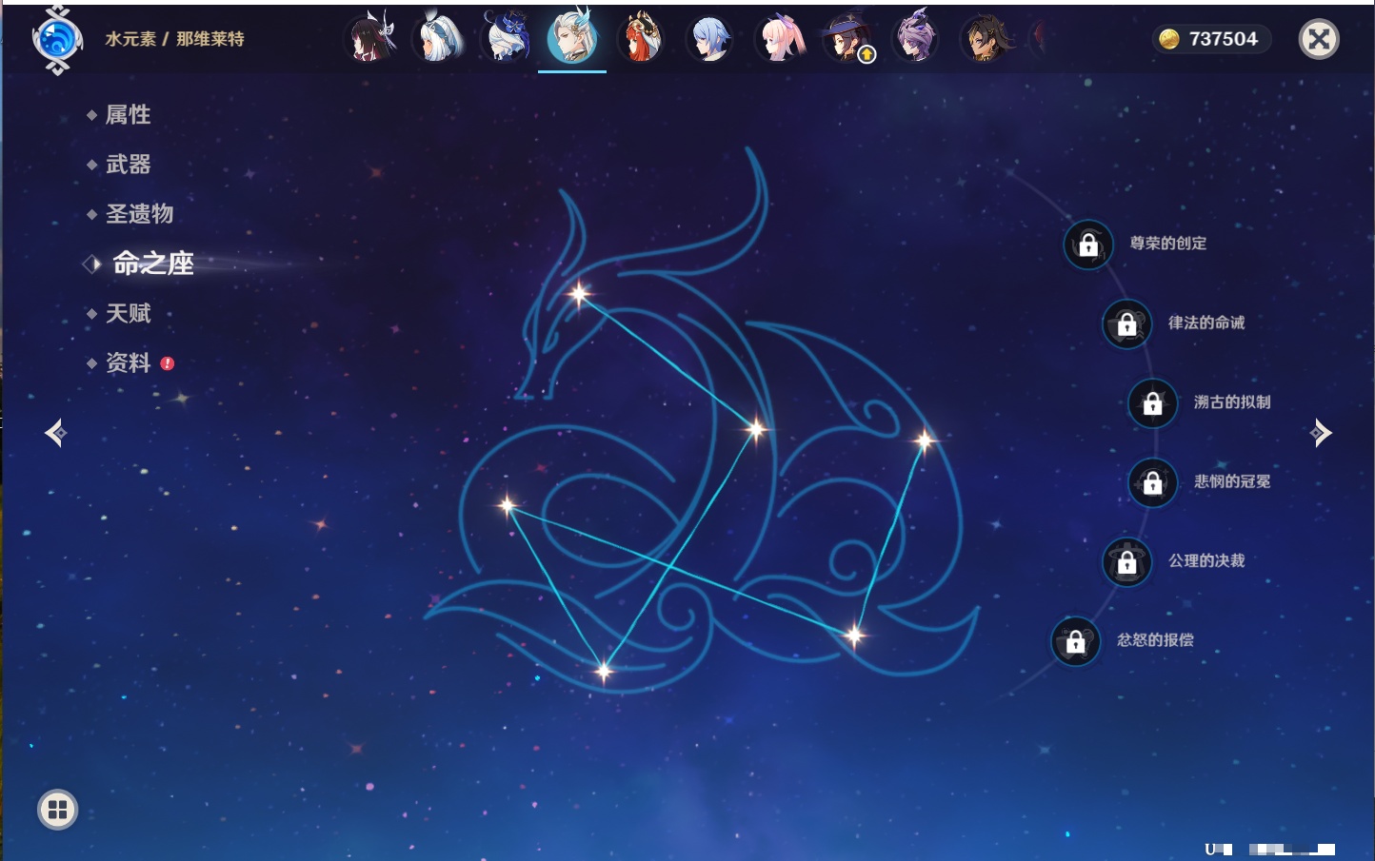Open the grid menu button

pyautogui.click(x=57, y=810)
